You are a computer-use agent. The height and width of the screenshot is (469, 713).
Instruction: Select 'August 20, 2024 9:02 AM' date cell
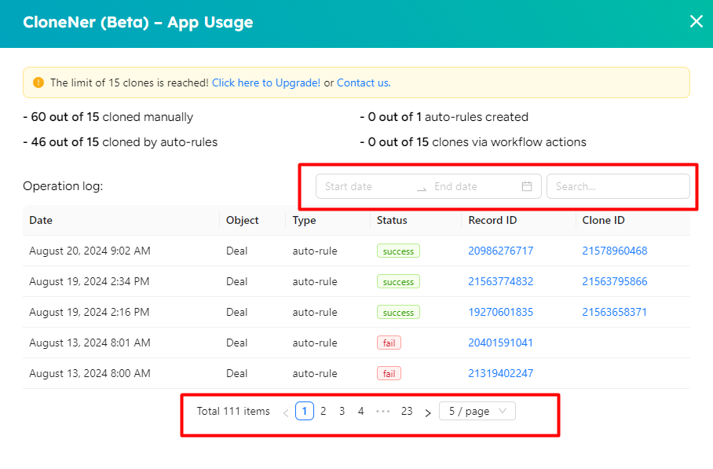(x=90, y=251)
